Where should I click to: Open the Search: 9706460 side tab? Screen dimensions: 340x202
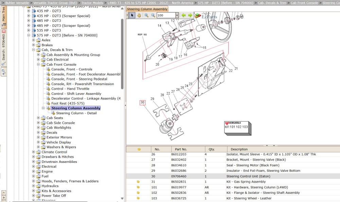4,47
